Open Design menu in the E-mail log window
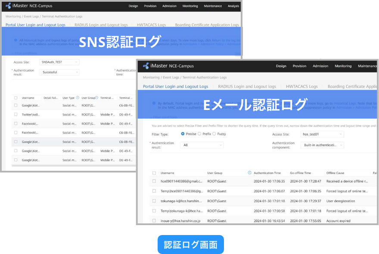The height and width of the screenshot is (254, 379). pyautogui.click(x=281, y=66)
